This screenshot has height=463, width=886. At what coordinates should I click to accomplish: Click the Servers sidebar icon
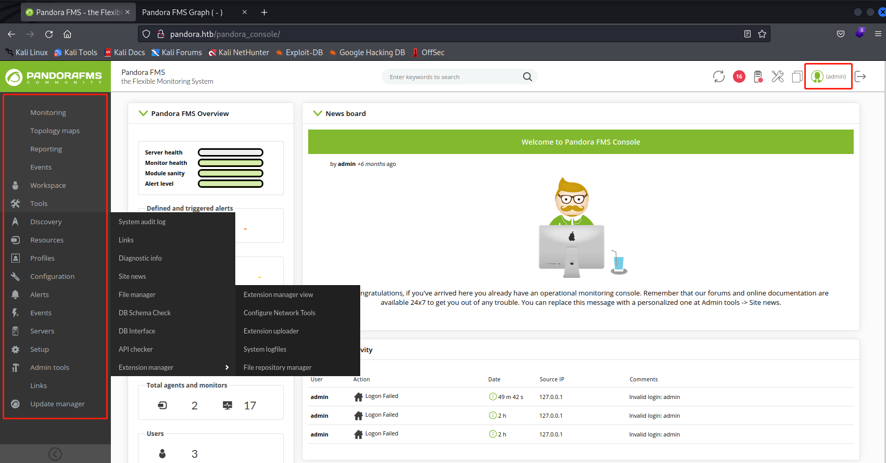pyautogui.click(x=16, y=331)
